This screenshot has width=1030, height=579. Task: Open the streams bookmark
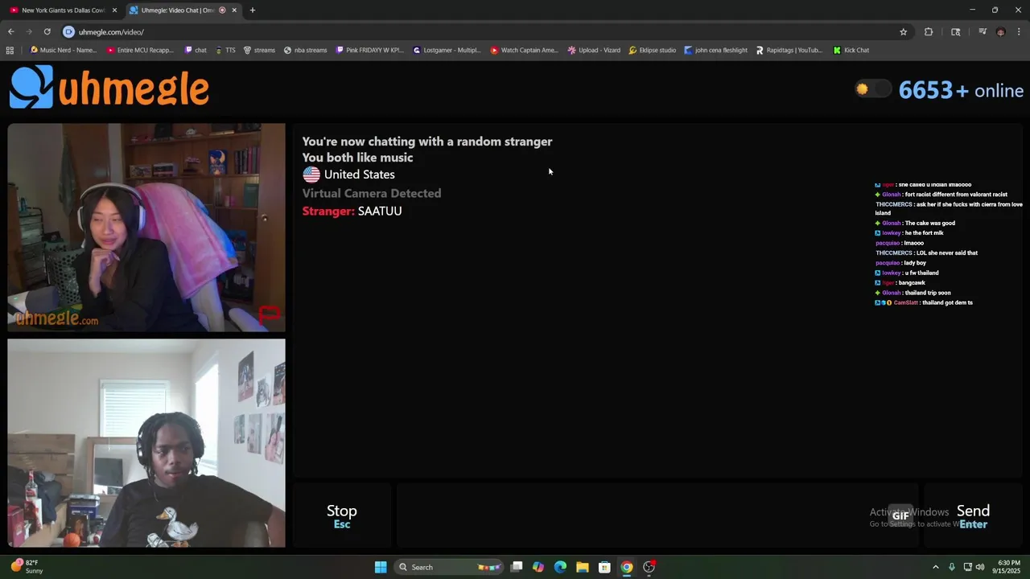tap(259, 50)
